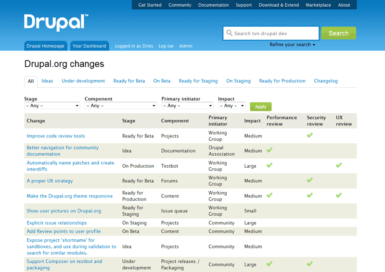The height and width of the screenshot is (272, 385).
Task: Open About in top menu
Action: point(344,5)
